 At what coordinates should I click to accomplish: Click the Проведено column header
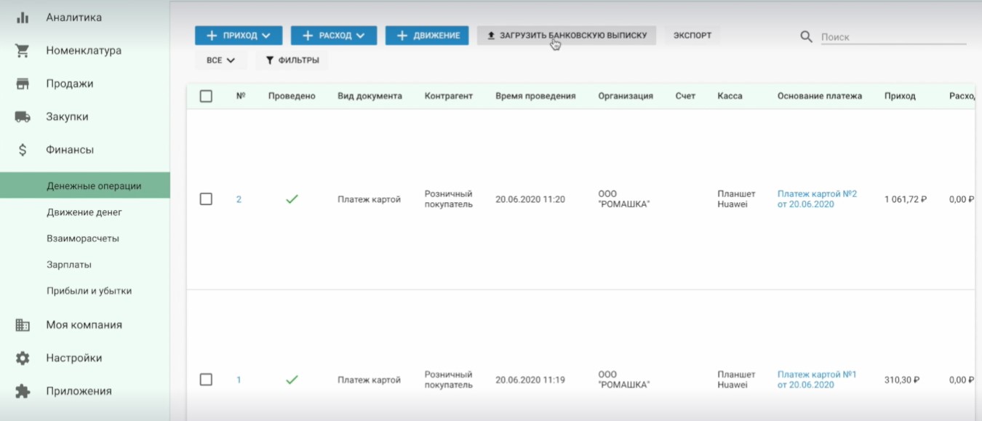tap(292, 96)
